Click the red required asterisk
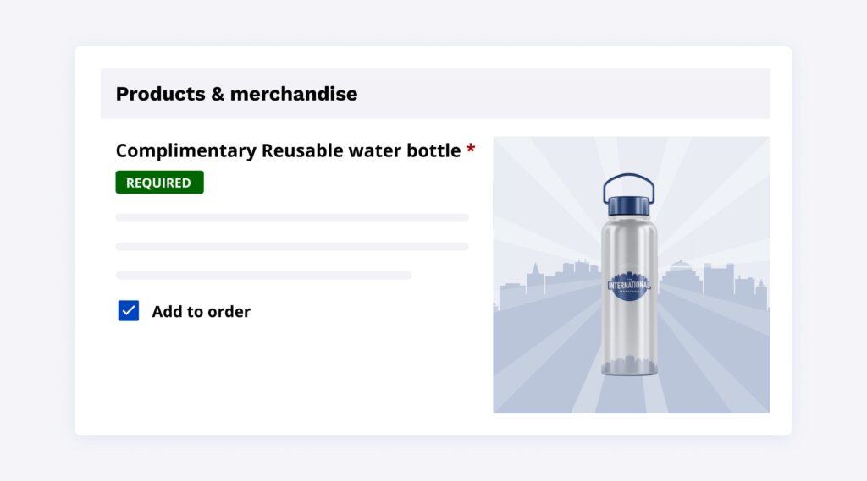 pyautogui.click(x=471, y=151)
